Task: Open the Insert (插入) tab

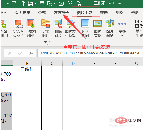Action: point(4,13)
